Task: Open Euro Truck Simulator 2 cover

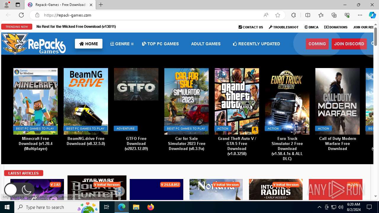Action: 287,101
